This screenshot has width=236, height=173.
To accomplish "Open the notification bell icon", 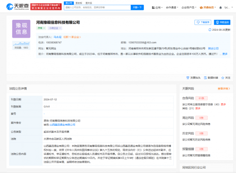I will pyautogui.click(x=220, y=8).
